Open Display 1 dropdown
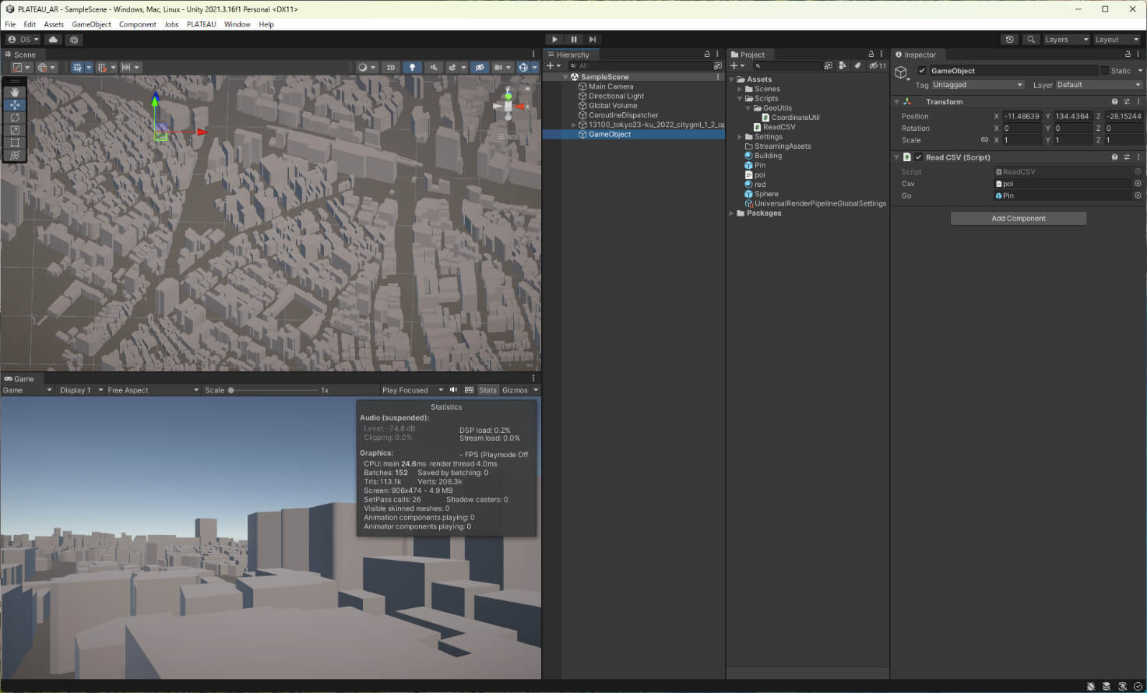The width and height of the screenshot is (1147, 693). coord(81,390)
